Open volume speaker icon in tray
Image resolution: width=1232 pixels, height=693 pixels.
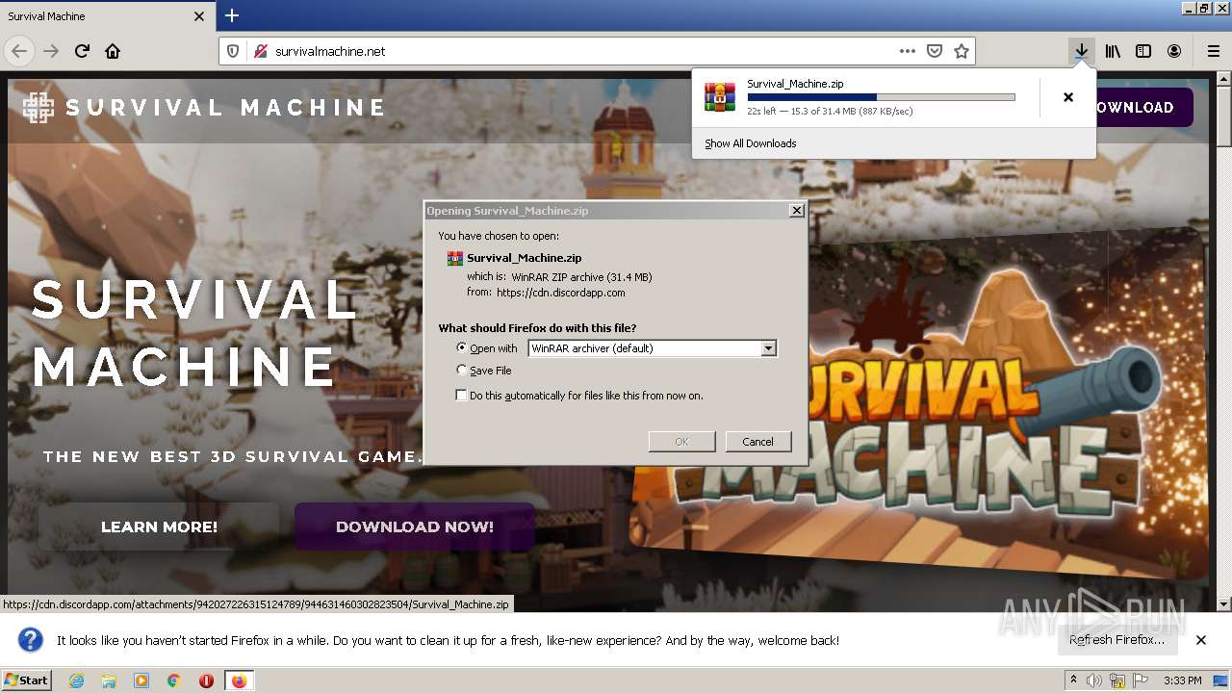click(x=1094, y=680)
